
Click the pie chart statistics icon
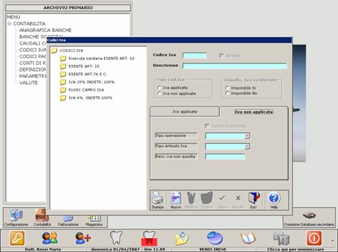(x=215, y=238)
